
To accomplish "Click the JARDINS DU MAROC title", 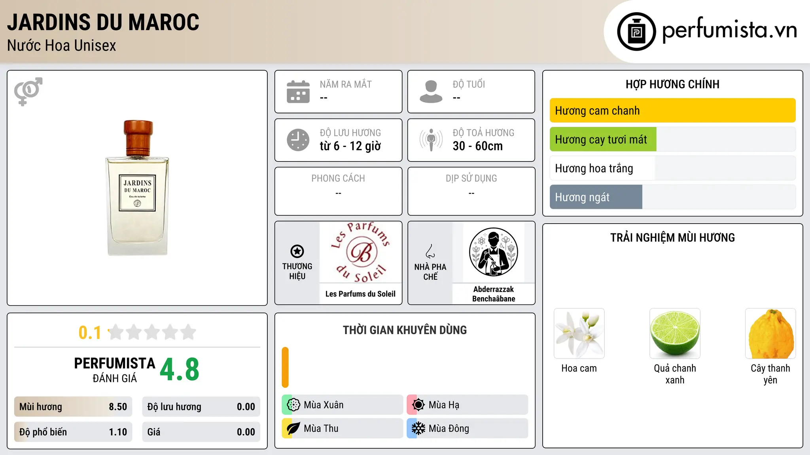I will point(103,22).
